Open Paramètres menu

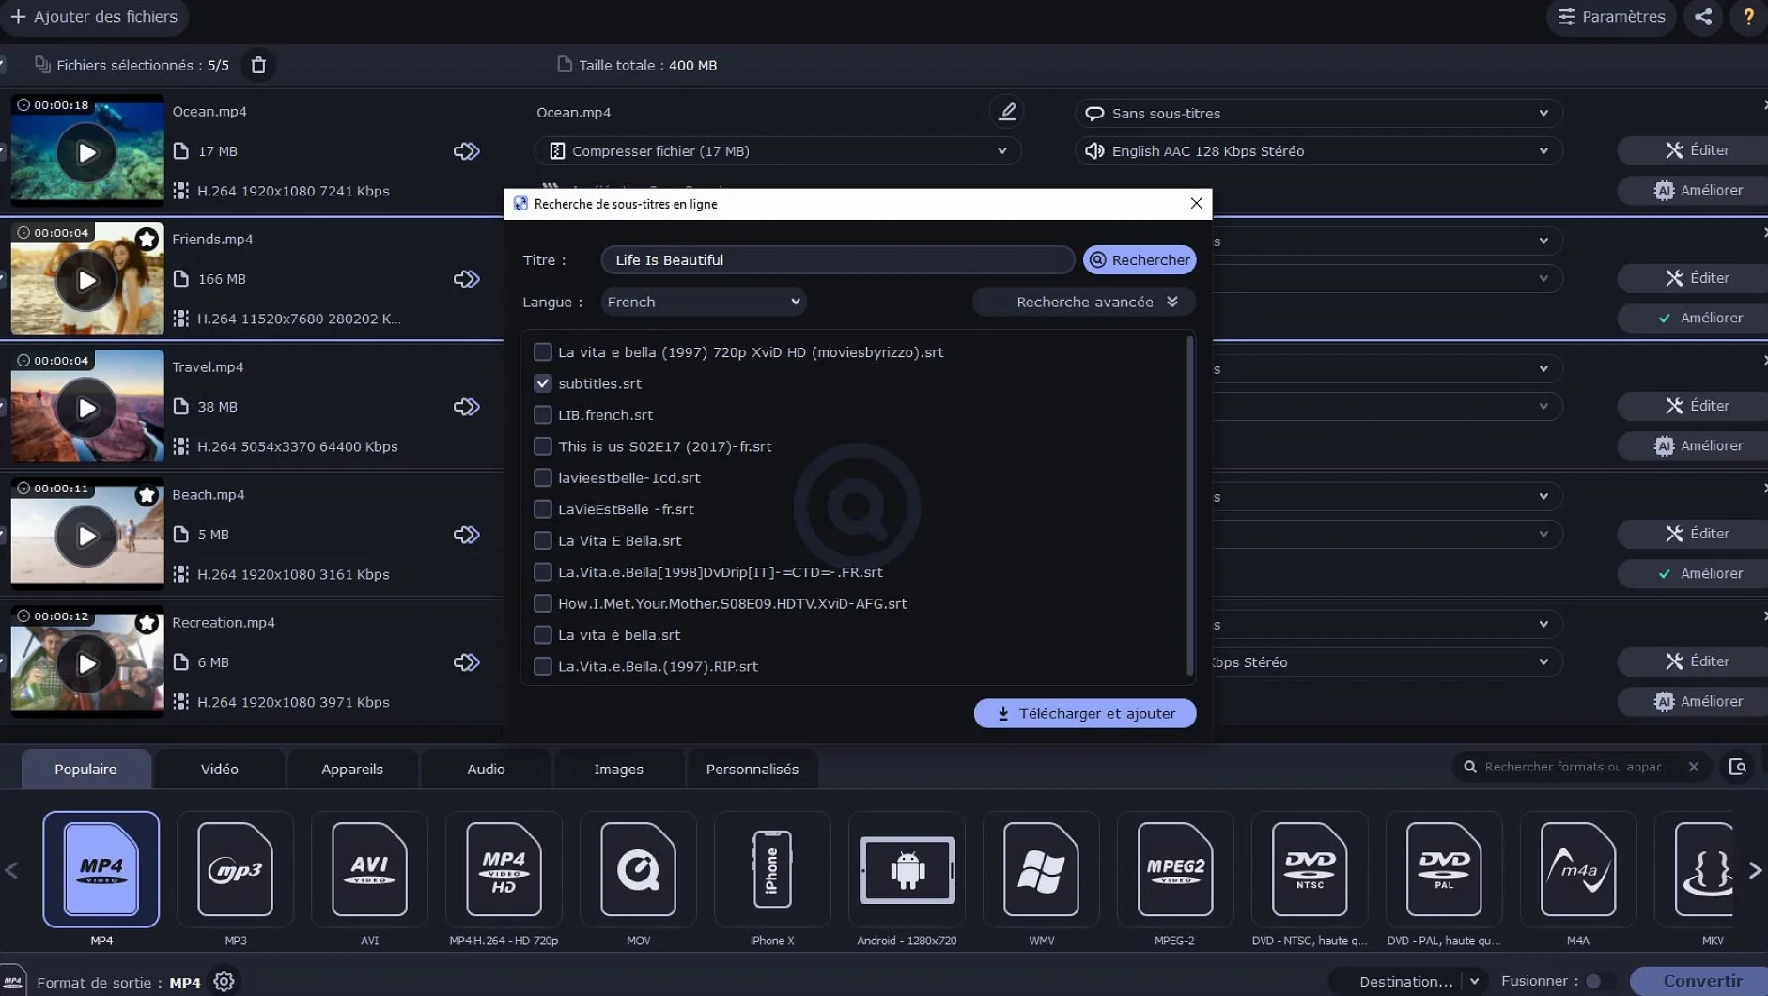1610,17
